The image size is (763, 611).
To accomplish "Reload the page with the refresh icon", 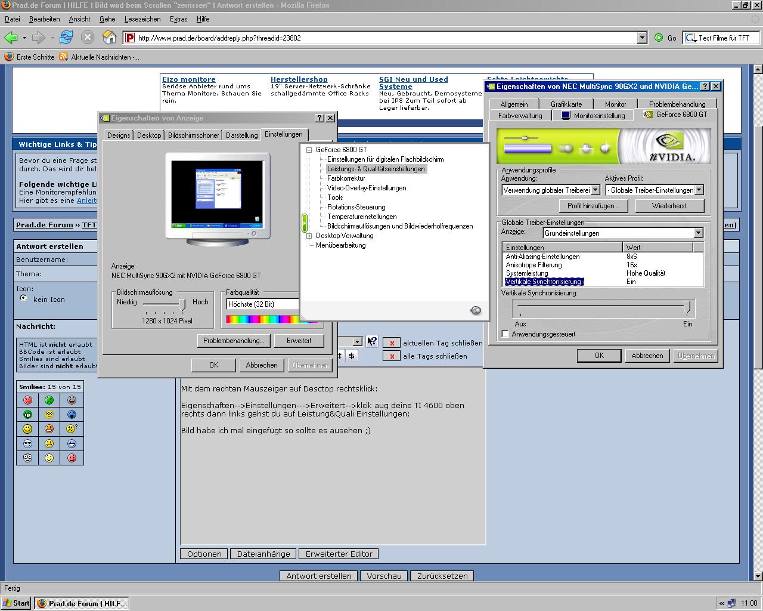I will click(66, 38).
